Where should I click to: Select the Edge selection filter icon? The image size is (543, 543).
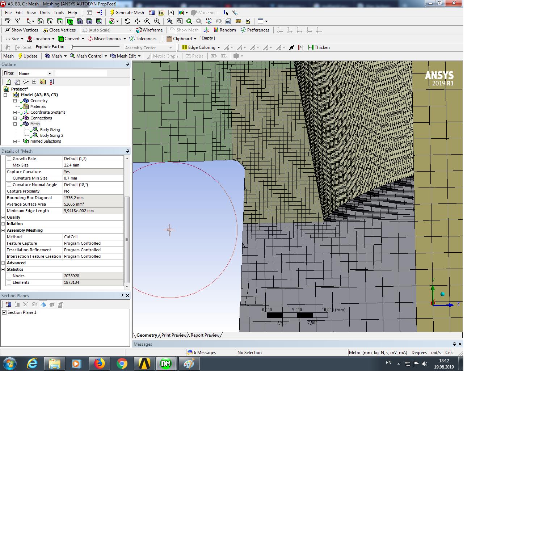pos(50,21)
